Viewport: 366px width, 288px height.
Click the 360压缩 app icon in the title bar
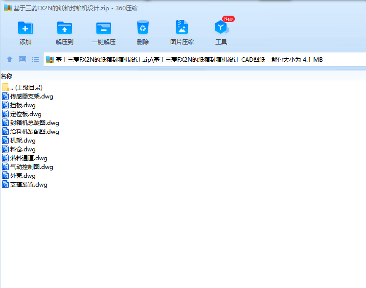click(8, 8)
